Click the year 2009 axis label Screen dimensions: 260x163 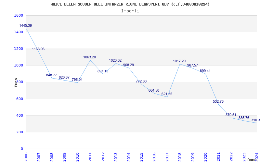pyautogui.click(x=64, y=157)
